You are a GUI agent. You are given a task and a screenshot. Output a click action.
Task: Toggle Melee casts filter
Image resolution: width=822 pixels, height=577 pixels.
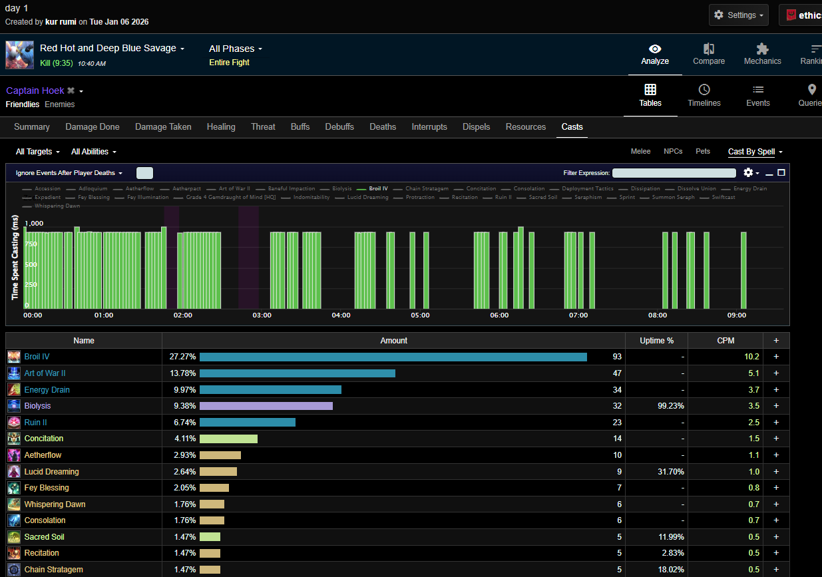tap(640, 152)
